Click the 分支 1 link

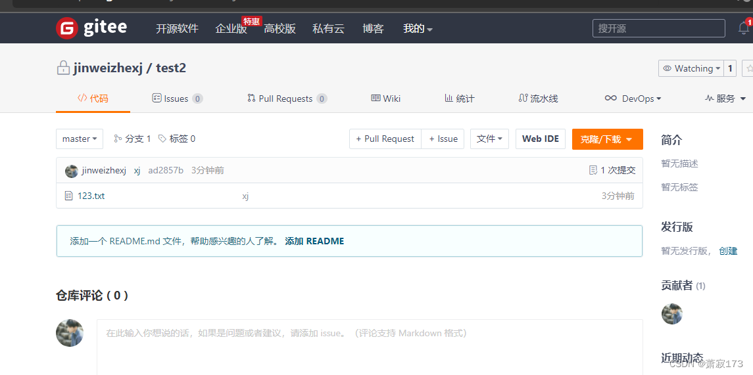click(x=133, y=139)
